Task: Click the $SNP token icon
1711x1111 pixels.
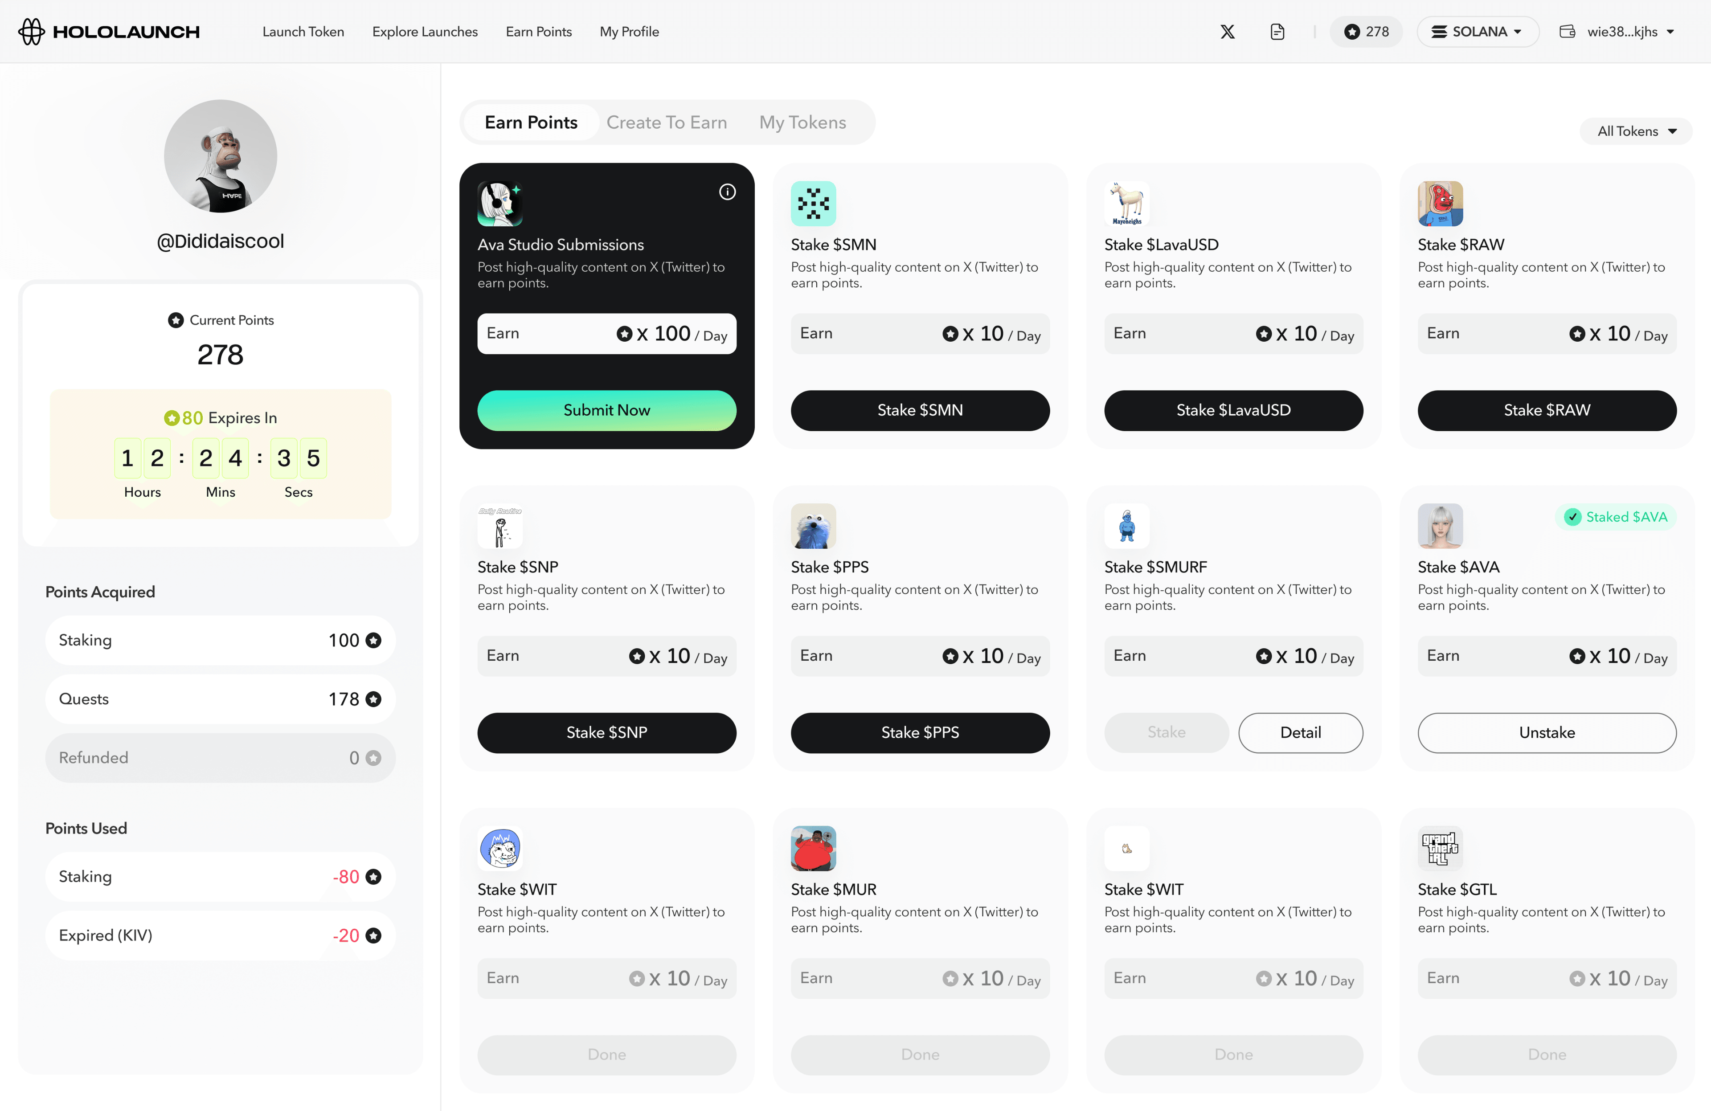Action: pos(499,526)
